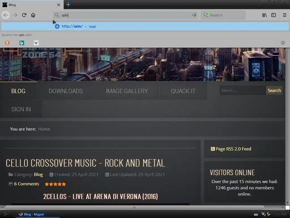Image resolution: width=290 pixels, height=218 pixels.
Task: Click the horizontal scrollbar right arrow
Action: 282,207
